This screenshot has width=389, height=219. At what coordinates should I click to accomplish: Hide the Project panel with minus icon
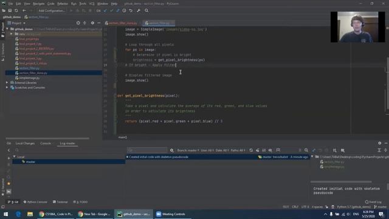click(98, 23)
